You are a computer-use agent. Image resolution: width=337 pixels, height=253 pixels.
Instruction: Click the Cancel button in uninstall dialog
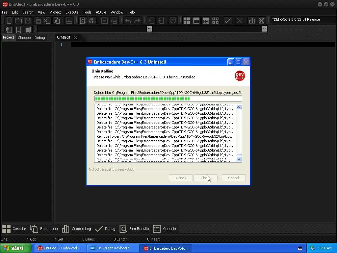(x=234, y=178)
